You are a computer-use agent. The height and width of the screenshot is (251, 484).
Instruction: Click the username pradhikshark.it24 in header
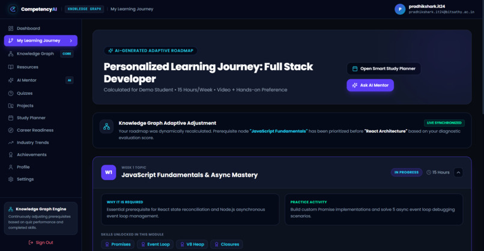click(x=427, y=6)
